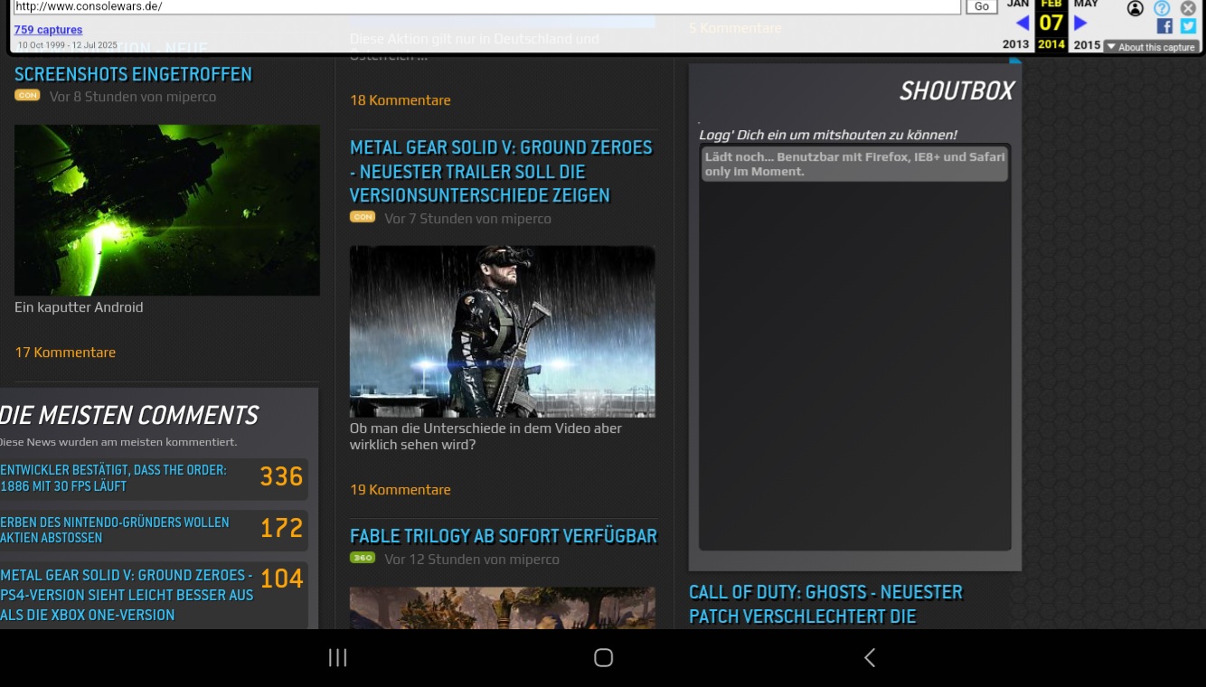The height and width of the screenshot is (687, 1206).
Task: Tap Android home navigation button
Action: [x=604, y=658]
